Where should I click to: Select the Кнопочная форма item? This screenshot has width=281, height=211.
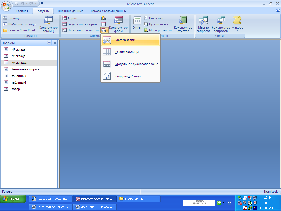(29, 69)
